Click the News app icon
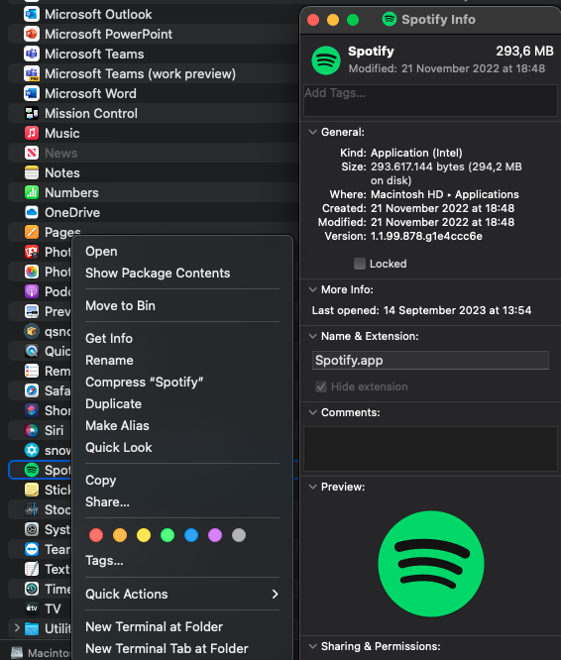Viewport: 561px width, 660px height. [32, 153]
